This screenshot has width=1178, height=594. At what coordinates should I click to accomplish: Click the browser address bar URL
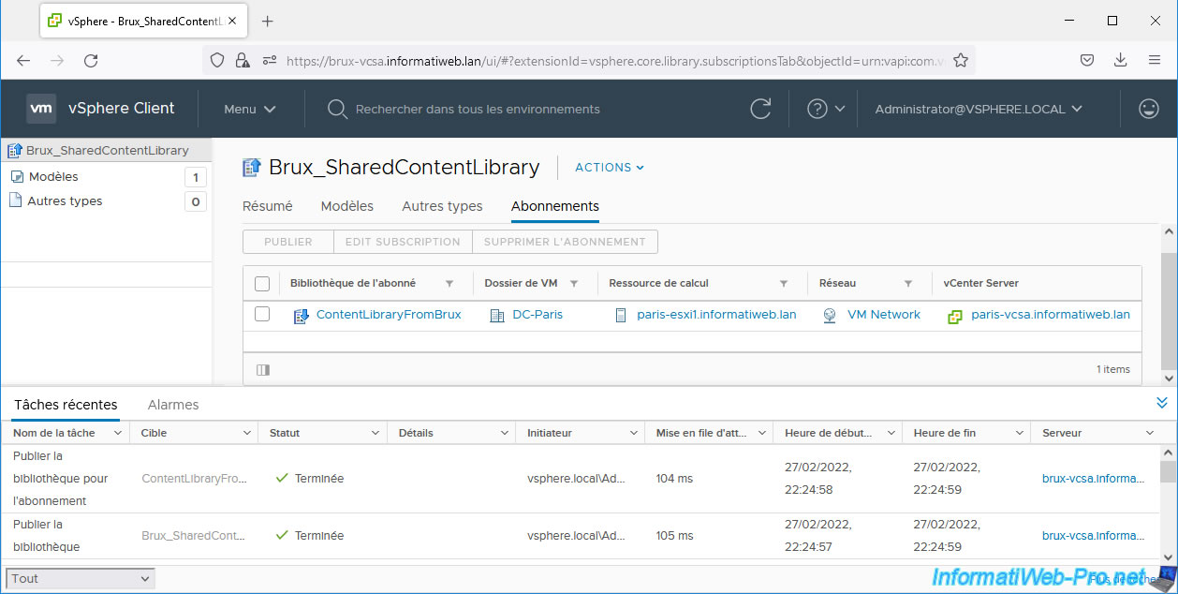click(615, 60)
